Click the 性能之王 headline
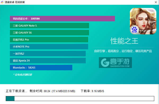 pos(124,41)
